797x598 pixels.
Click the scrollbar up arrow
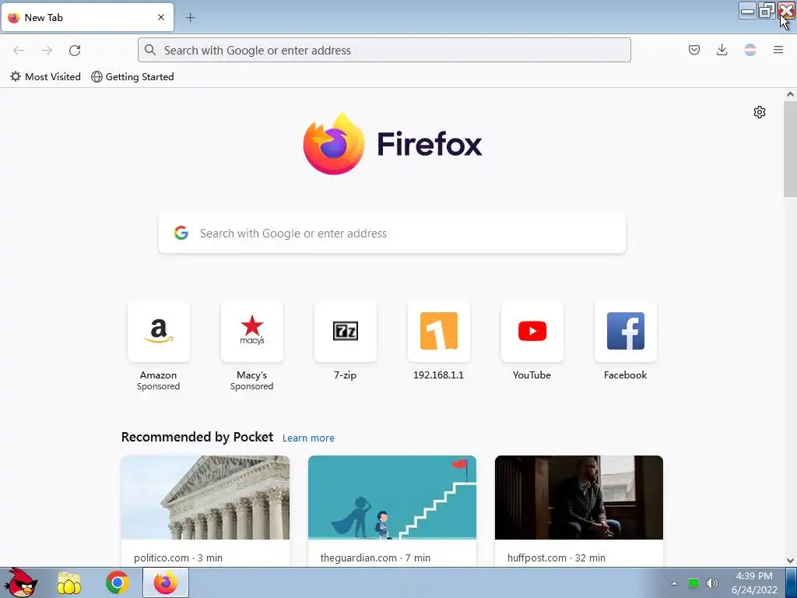click(x=790, y=94)
